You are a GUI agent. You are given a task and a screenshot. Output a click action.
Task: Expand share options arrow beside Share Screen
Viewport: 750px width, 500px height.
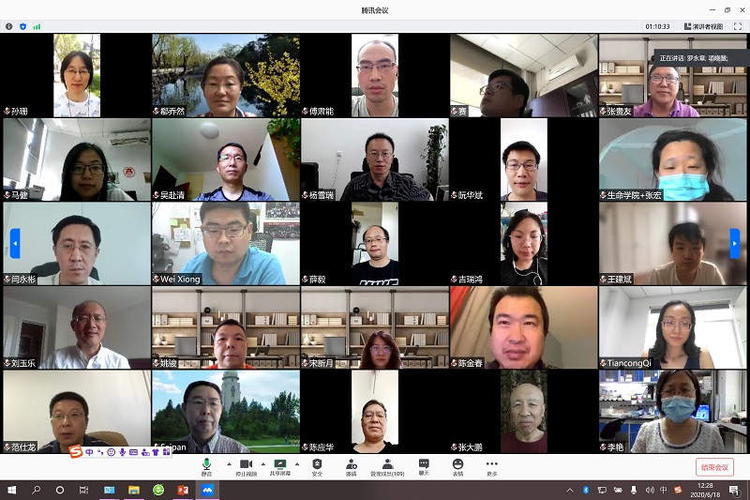click(x=297, y=463)
